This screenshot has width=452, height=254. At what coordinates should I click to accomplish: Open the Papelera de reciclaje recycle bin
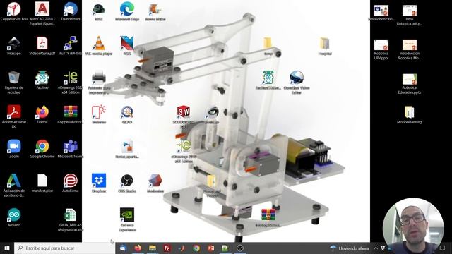pyautogui.click(x=14, y=83)
